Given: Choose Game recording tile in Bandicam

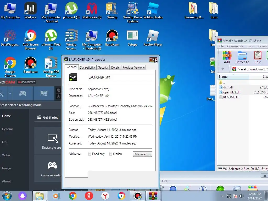Looking at the screenshot, I should click(52, 168).
